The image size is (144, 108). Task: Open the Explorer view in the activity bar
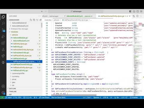coord(3,17)
